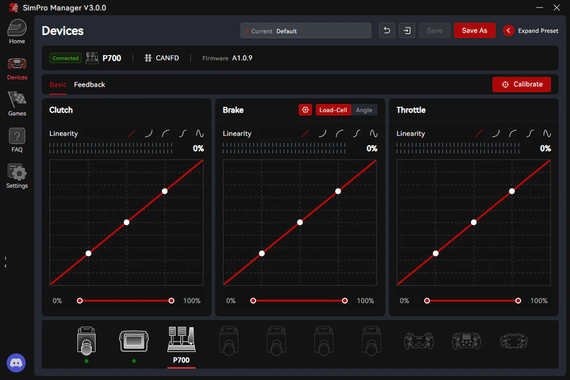Select wave curve for Throttle
Image resolution: width=570 pixels, height=380 pixels.
pyautogui.click(x=547, y=134)
